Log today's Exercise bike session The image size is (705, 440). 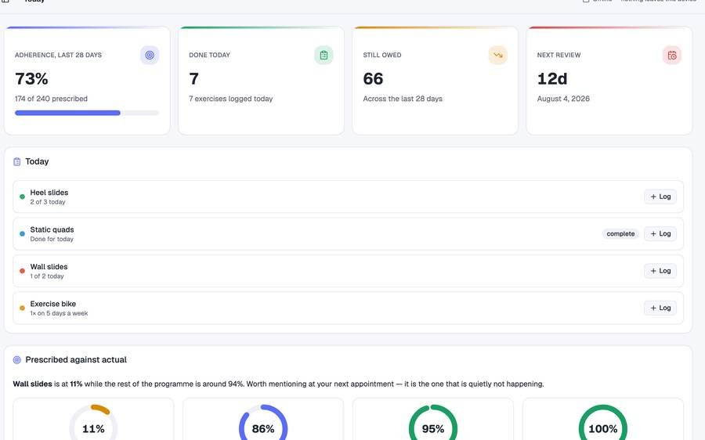coord(660,308)
